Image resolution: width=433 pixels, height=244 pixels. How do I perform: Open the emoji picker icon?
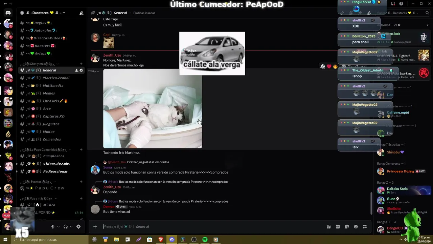[x=356, y=227]
